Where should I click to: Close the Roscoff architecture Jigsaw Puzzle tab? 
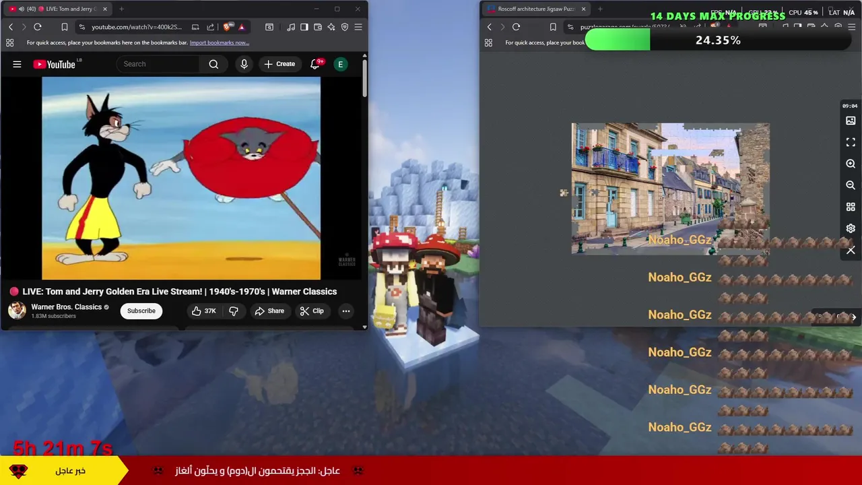click(x=583, y=9)
